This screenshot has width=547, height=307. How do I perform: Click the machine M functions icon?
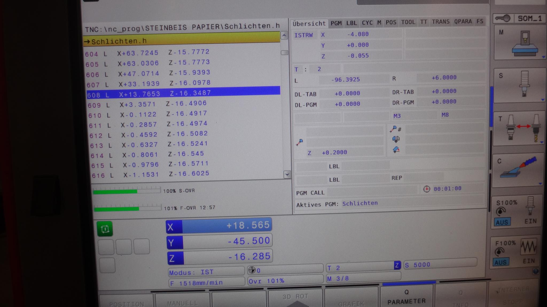pyautogui.click(x=524, y=43)
